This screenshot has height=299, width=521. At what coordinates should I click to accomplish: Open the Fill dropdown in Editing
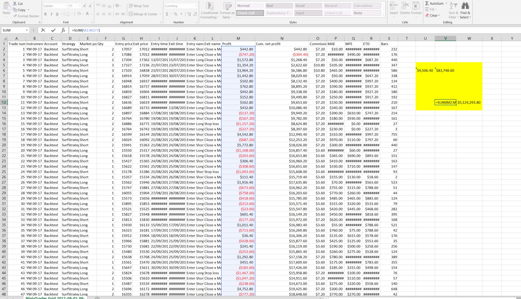click(431, 9)
